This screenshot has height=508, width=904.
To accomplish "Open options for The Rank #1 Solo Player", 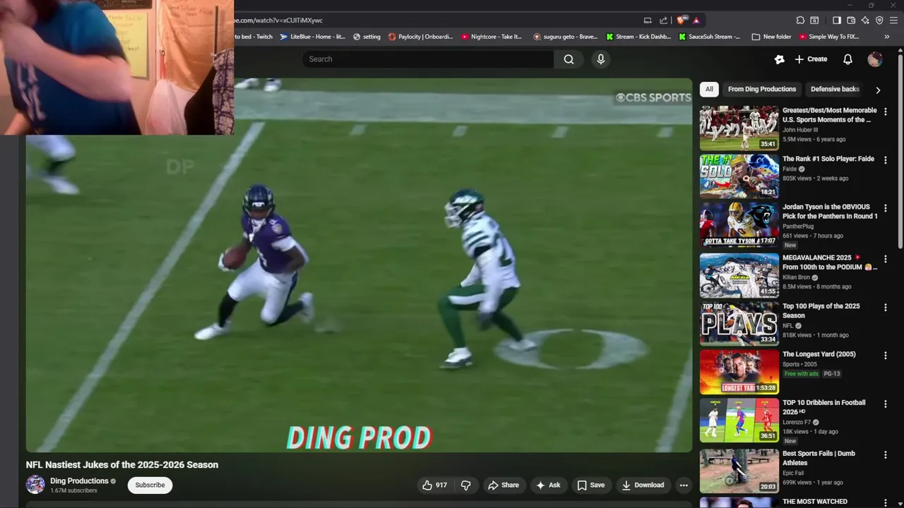I will (x=885, y=160).
